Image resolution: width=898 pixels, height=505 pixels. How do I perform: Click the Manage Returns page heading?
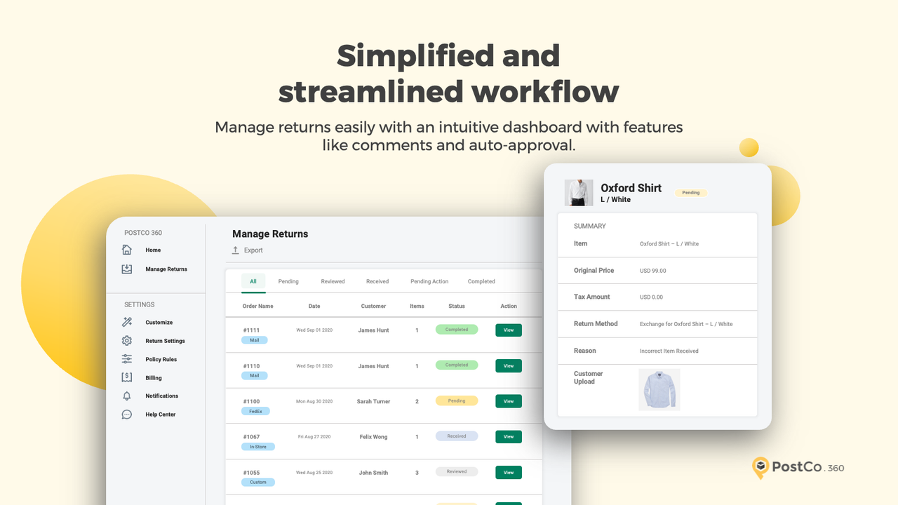270,234
